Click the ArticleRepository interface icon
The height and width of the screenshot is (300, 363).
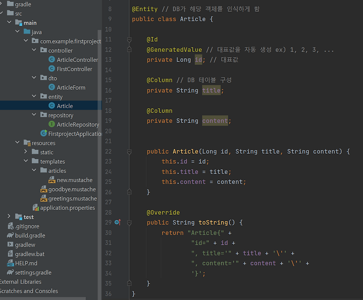click(52, 124)
